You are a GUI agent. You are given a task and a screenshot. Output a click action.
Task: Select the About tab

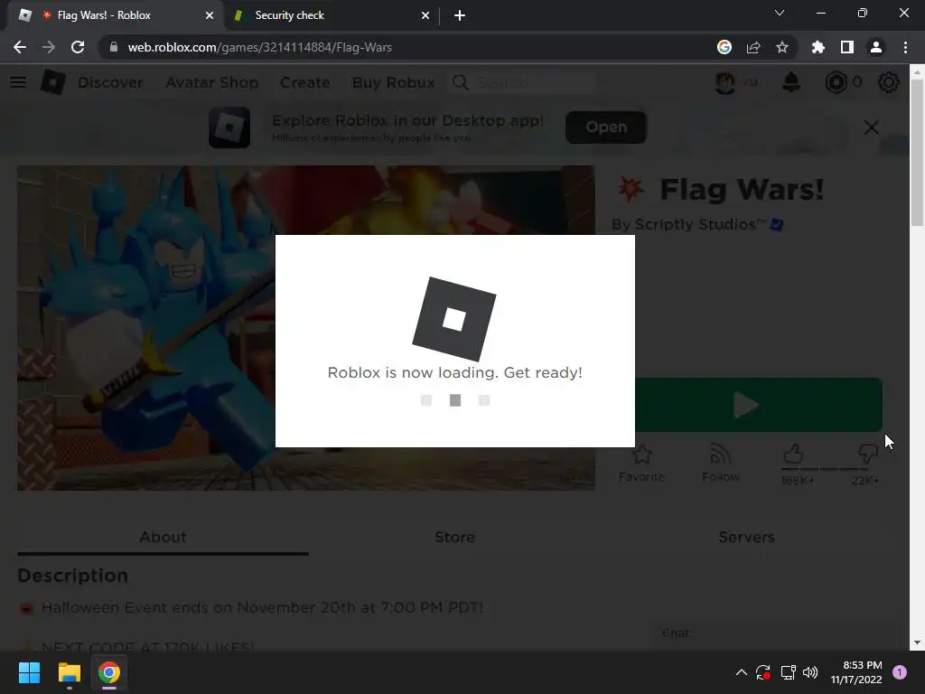pos(163,537)
